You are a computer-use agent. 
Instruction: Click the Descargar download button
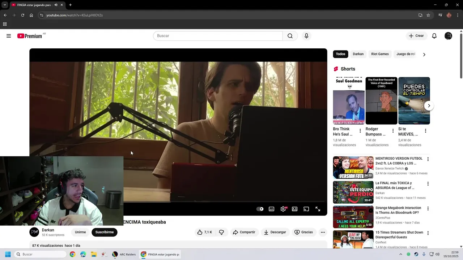coord(275,232)
